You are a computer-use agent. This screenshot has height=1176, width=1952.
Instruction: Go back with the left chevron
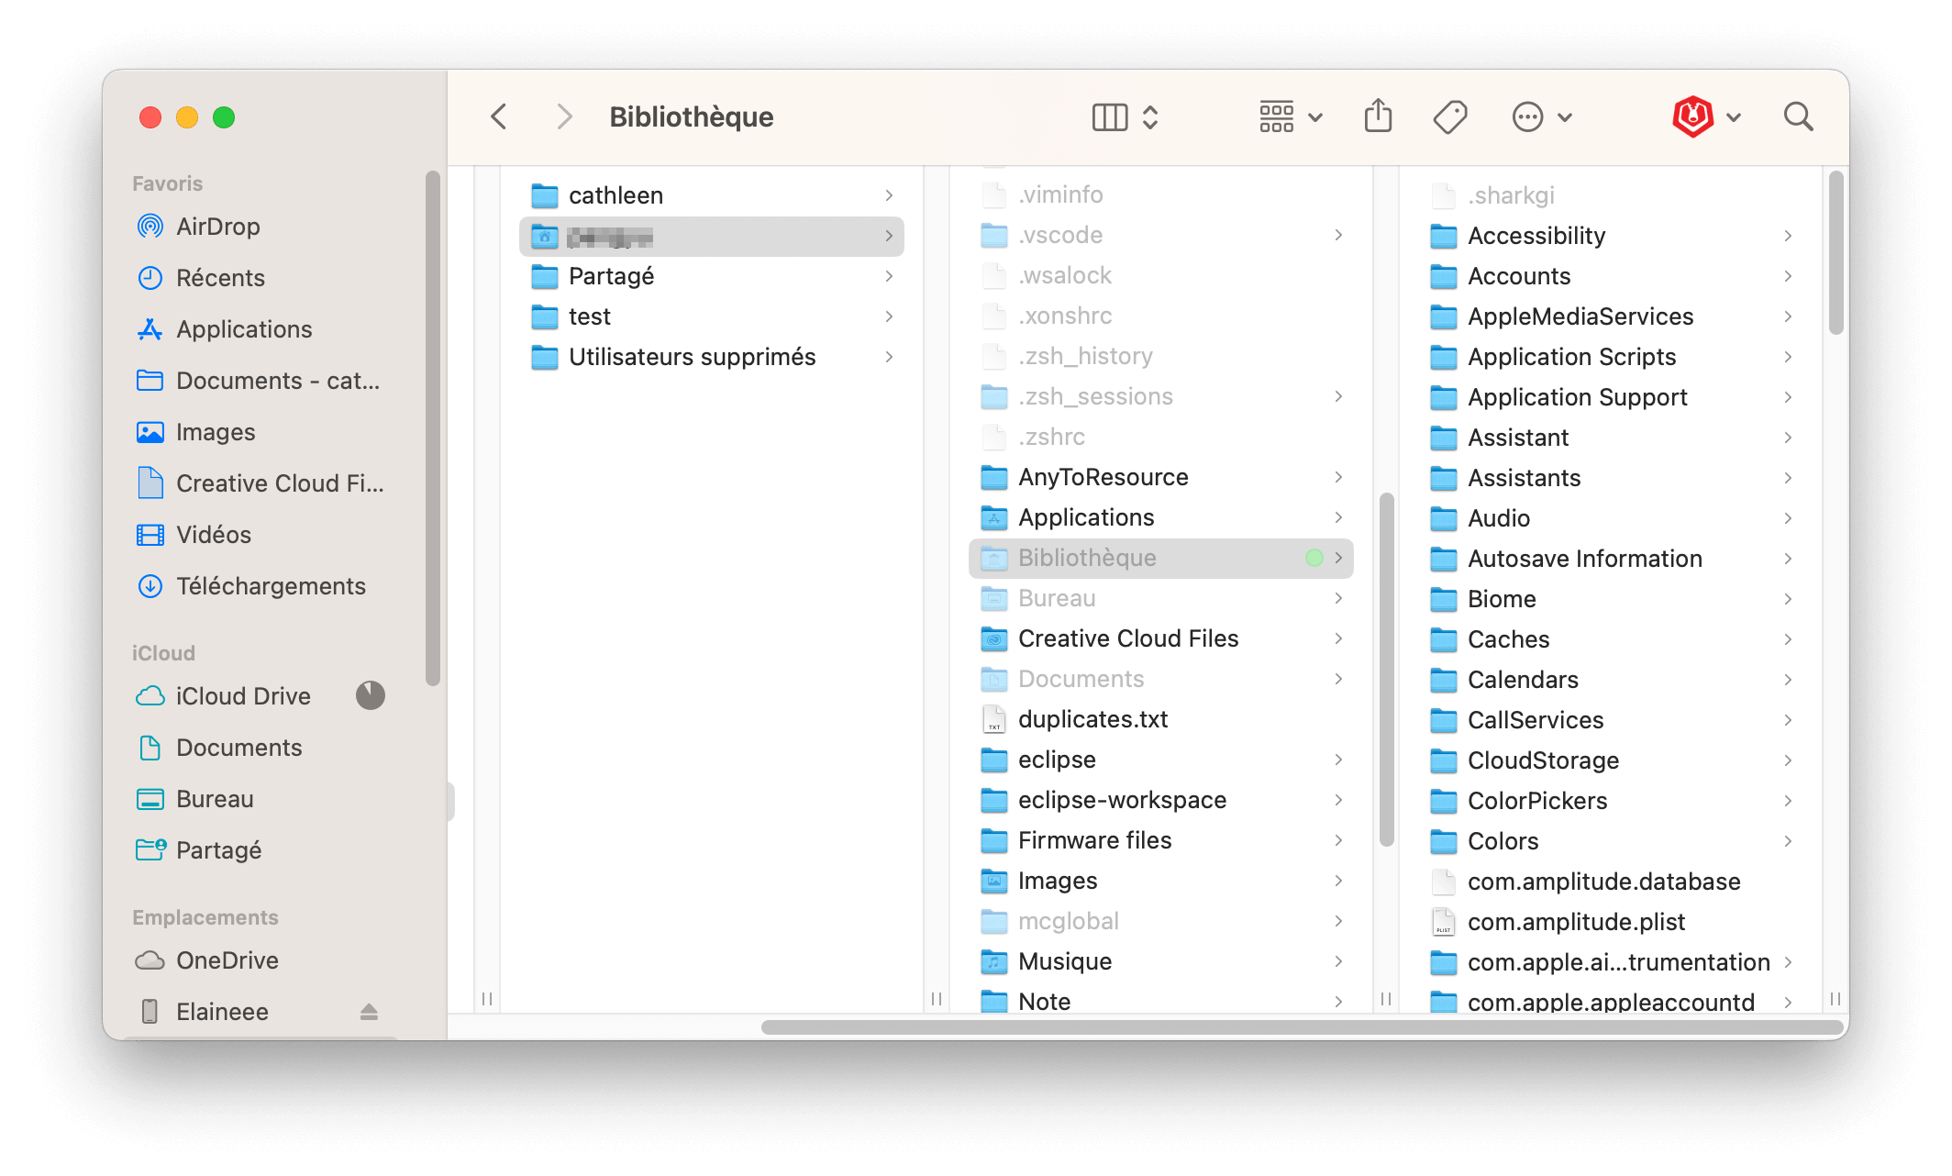[499, 117]
